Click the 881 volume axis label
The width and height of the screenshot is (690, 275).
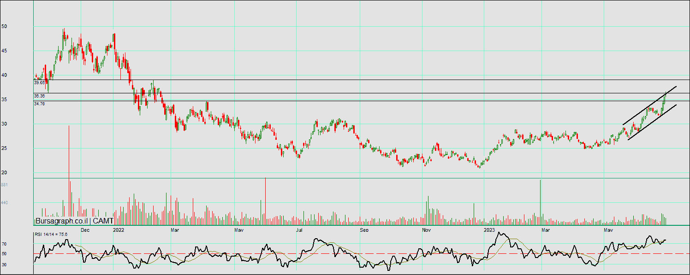pos(4,185)
